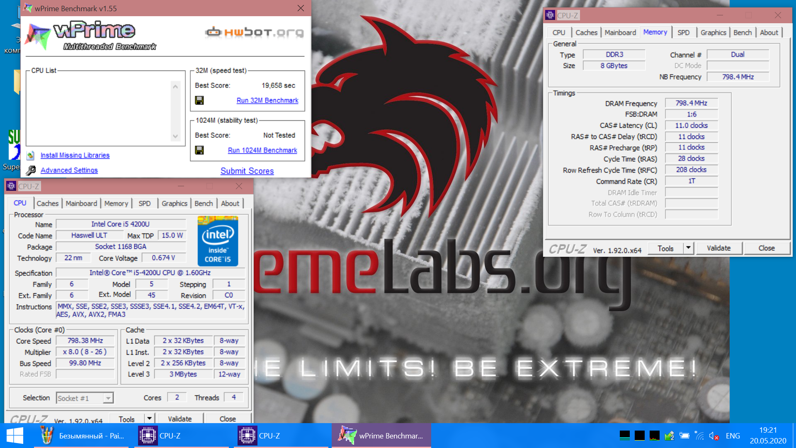Open the SPD tab in the Memory CPU-Z window

(684, 32)
